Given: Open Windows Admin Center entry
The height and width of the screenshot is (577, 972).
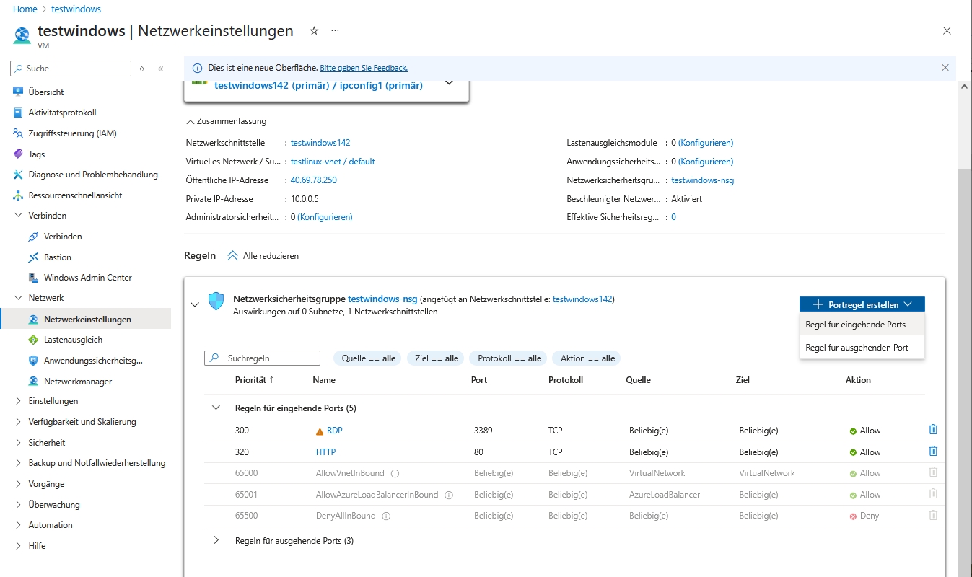Looking at the screenshot, I should pos(87,278).
